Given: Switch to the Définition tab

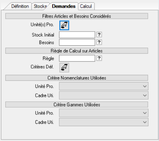Looking at the screenshot, I should [x=20, y=6].
